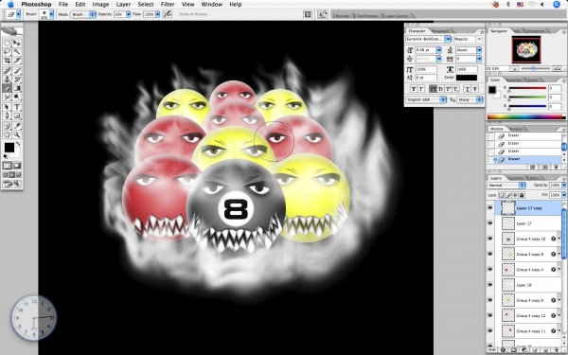Swap foreground and background colors
568x355 pixels.
pyautogui.click(x=18, y=144)
